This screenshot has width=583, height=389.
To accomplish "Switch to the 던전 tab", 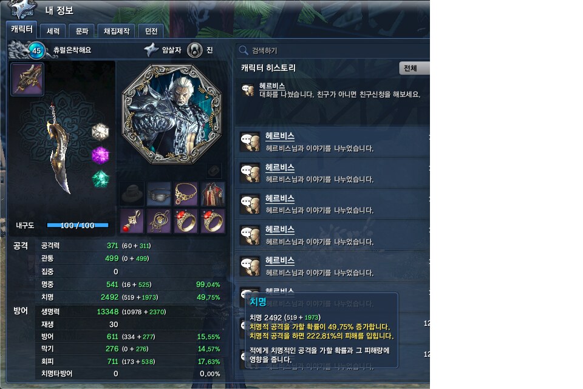I will pos(151,31).
